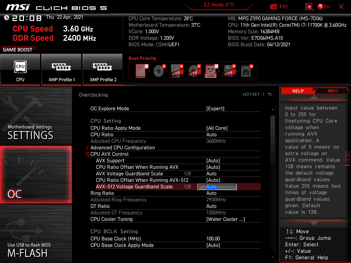Switch to the INFO tab

332,91
